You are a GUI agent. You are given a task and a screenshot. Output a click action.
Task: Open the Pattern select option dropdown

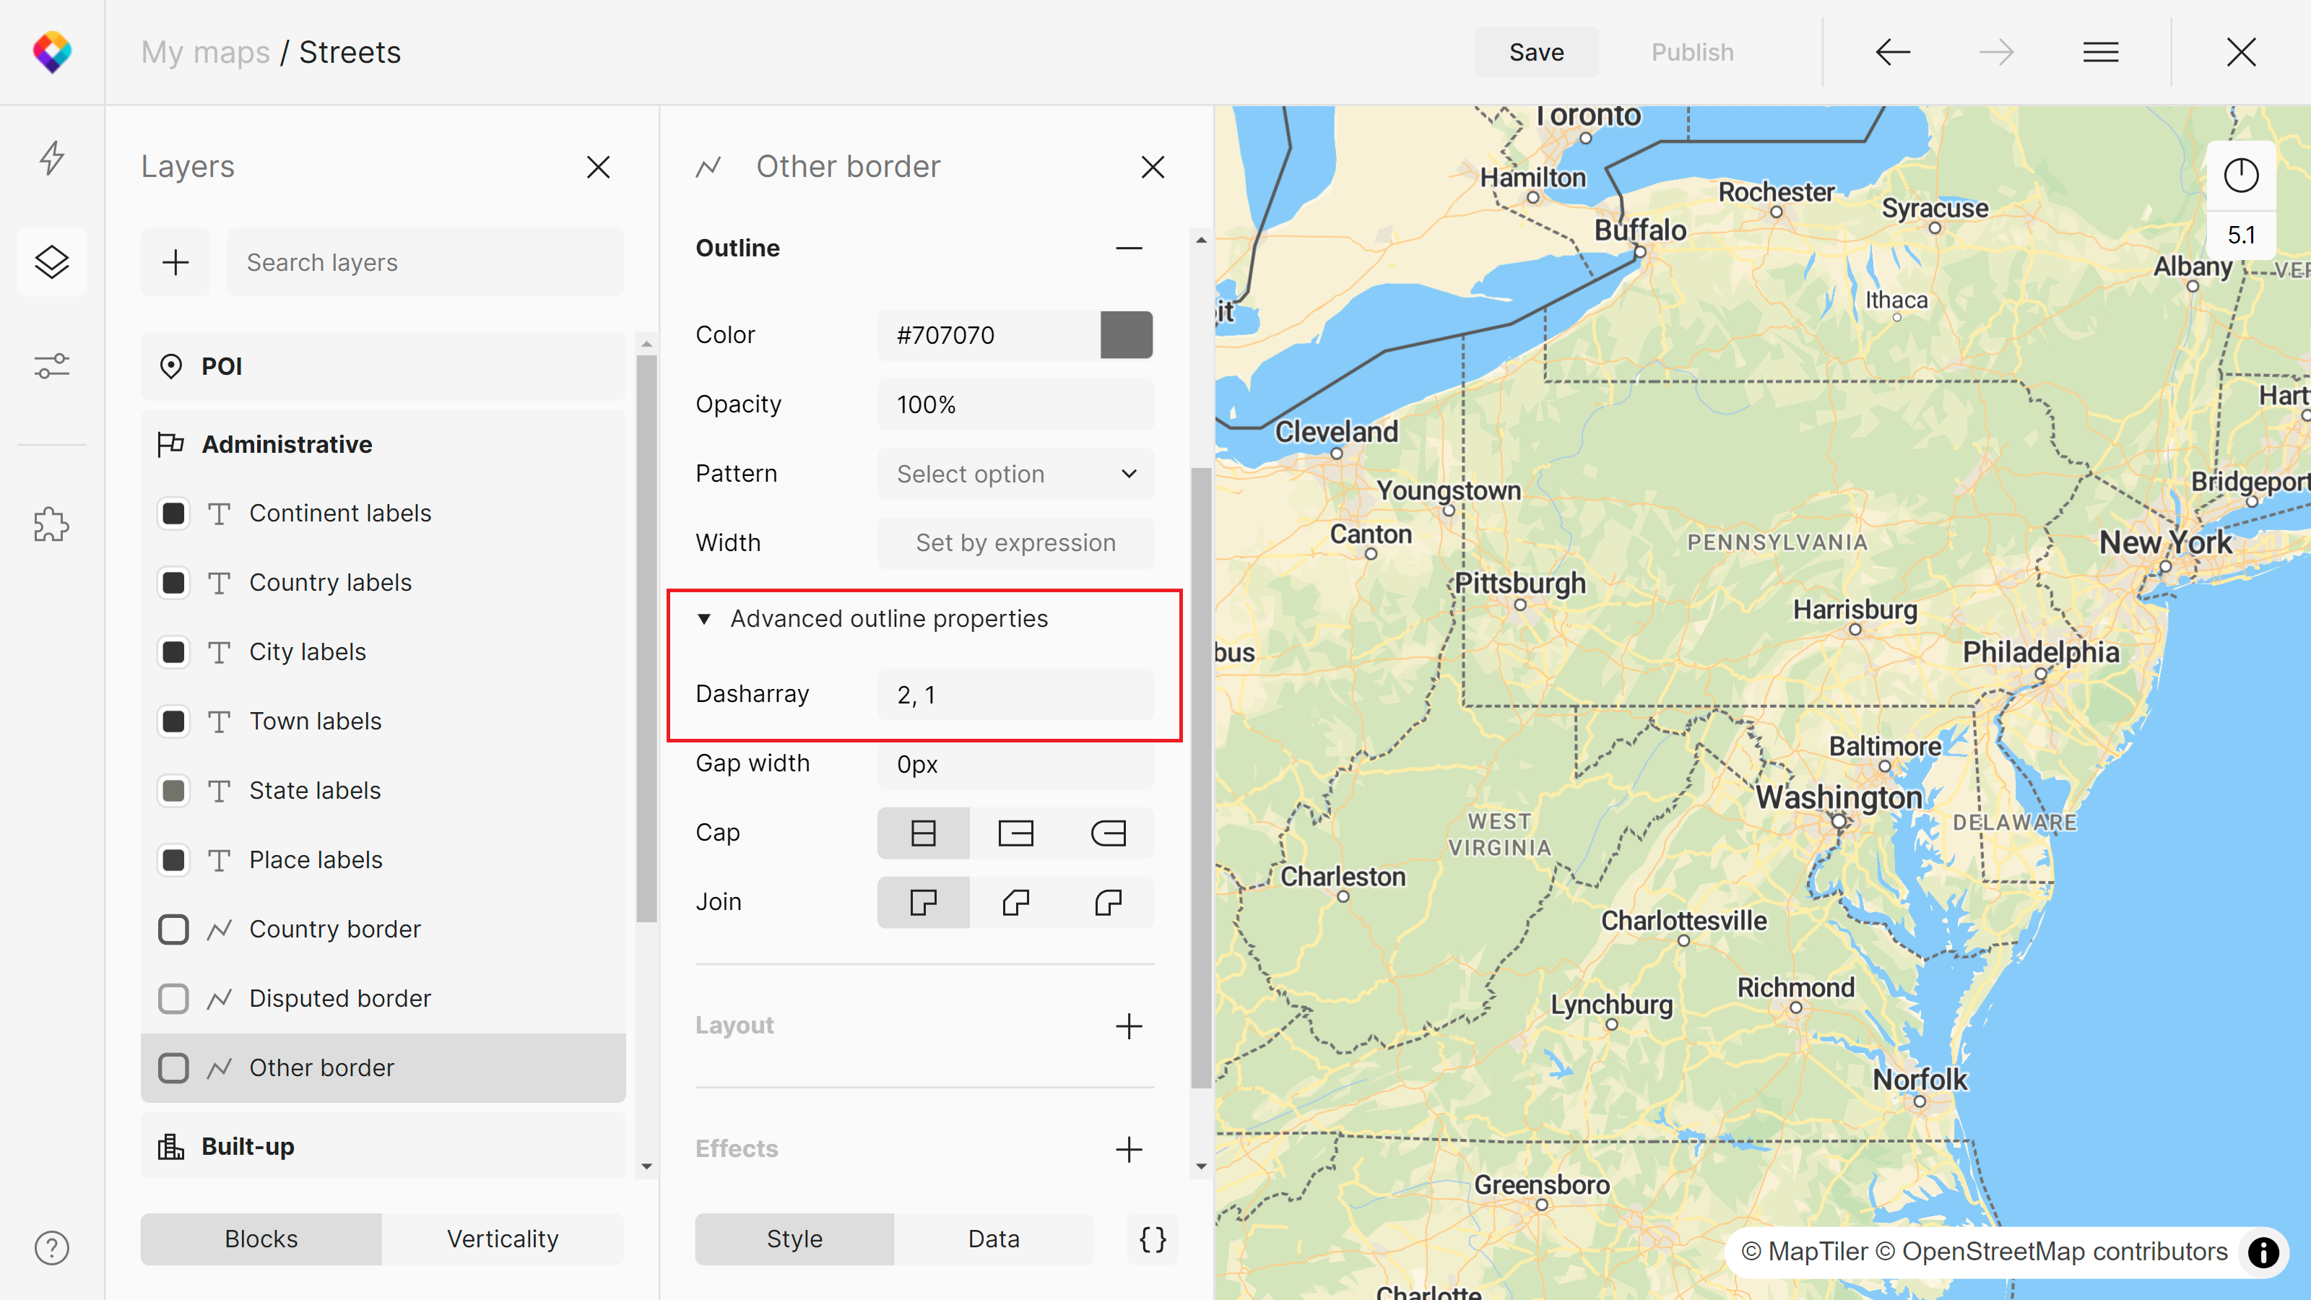click(x=1015, y=474)
